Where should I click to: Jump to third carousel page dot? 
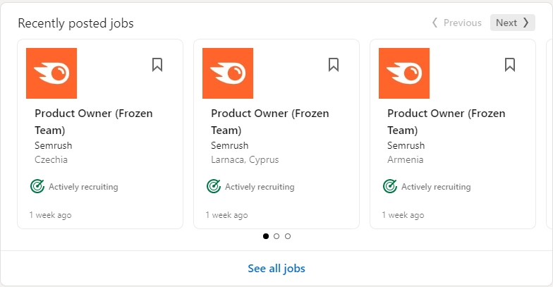[288, 236]
